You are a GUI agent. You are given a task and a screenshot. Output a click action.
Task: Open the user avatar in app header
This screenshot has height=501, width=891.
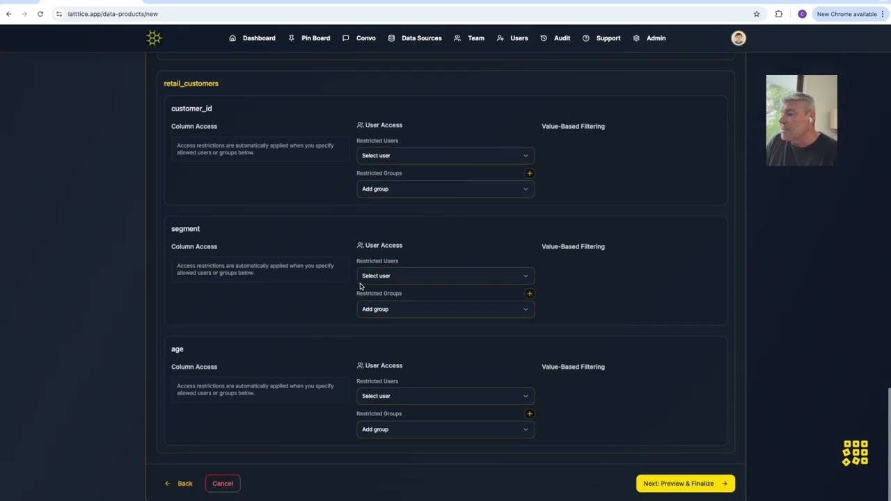[x=739, y=38]
